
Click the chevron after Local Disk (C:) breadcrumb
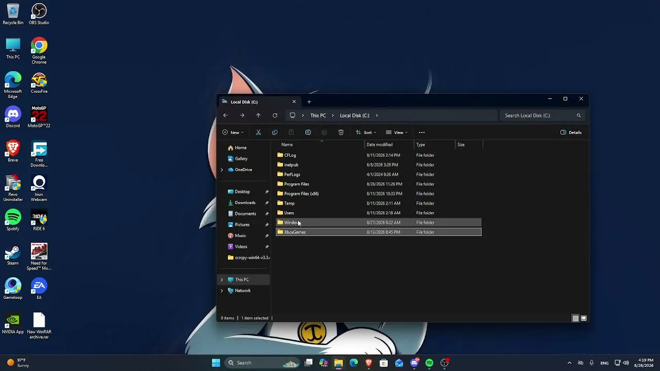click(377, 115)
